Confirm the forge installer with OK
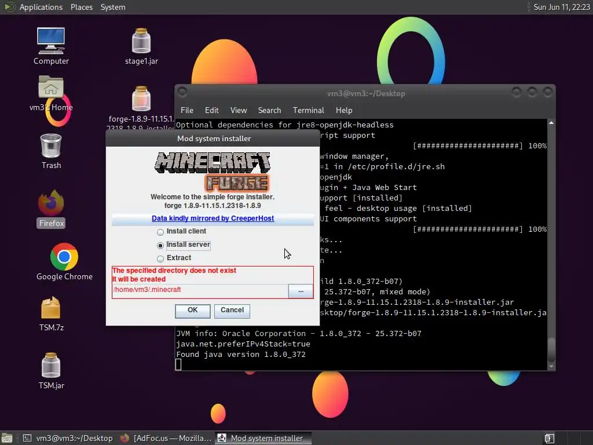This screenshot has width=593, height=445. tap(192, 311)
